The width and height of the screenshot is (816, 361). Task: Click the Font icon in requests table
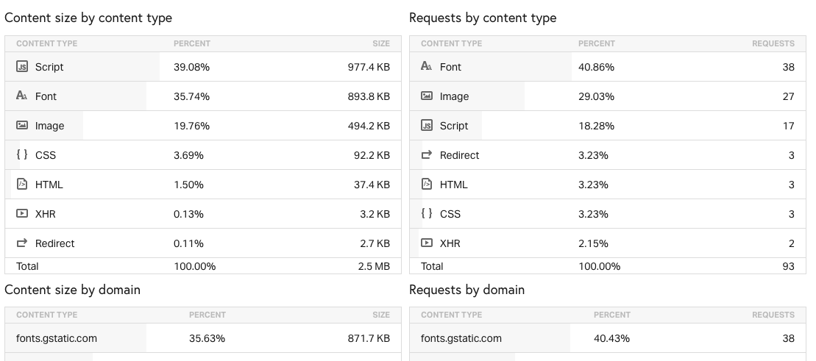[427, 67]
